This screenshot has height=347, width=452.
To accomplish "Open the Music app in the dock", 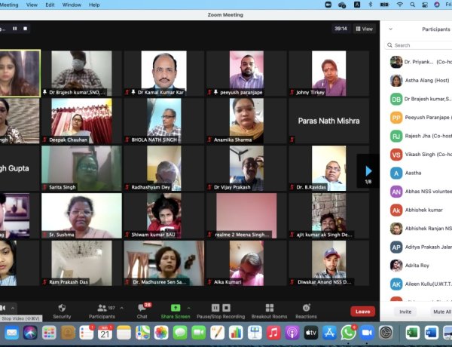I will tap(273, 332).
